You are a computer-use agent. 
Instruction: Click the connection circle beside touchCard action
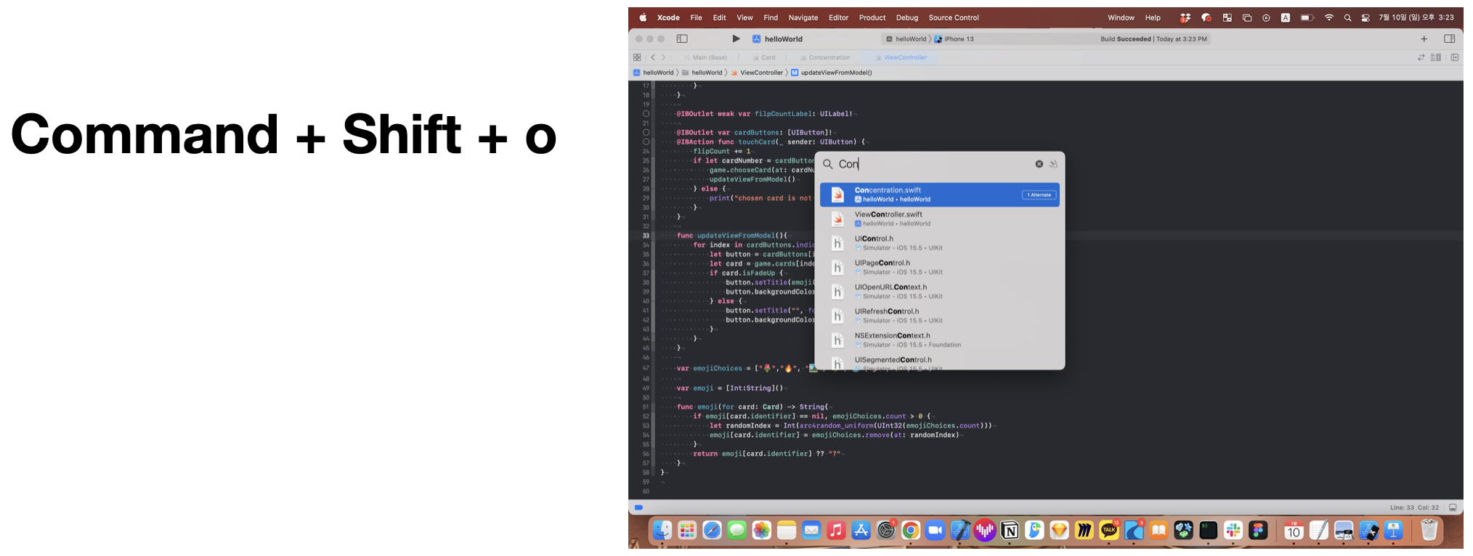(x=646, y=142)
